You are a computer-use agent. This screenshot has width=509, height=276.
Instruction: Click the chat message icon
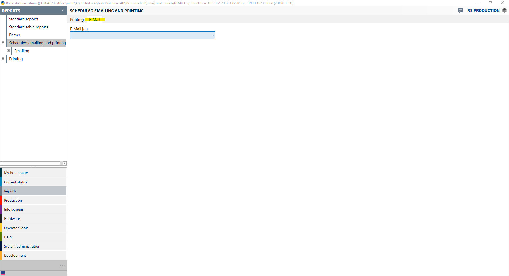(x=460, y=11)
